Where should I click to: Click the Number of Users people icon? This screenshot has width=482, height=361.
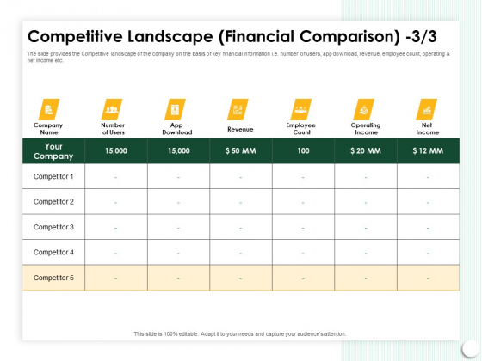click(112, 109)
